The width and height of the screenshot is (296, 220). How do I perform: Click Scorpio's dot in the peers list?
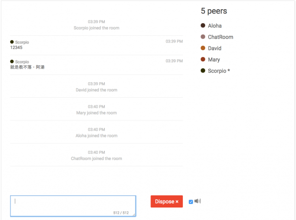click(x=203, y=71)
